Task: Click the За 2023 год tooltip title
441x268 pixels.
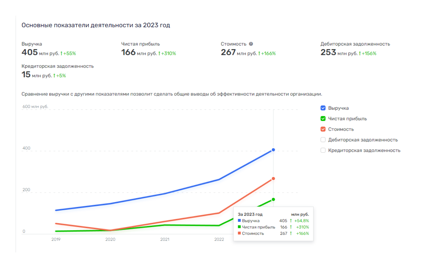Action: point(250,214)
